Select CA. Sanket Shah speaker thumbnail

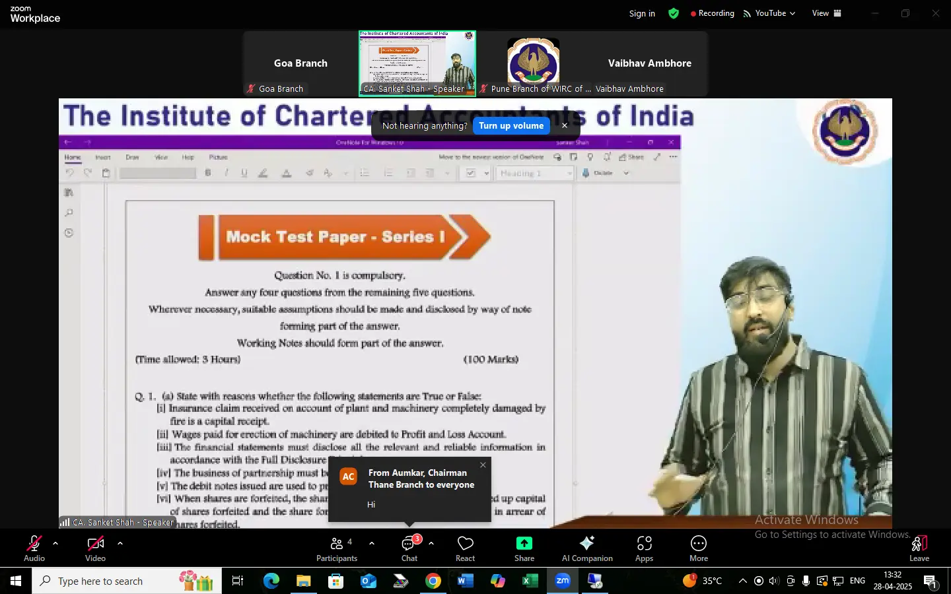tap(417, 63)
